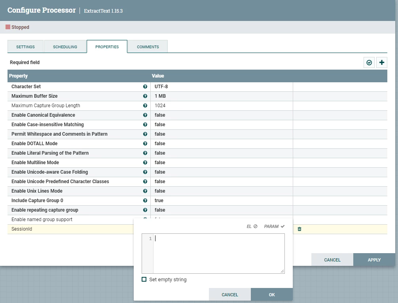Add a new property with plus icon
Screen dimensions: 398x303
382,62
